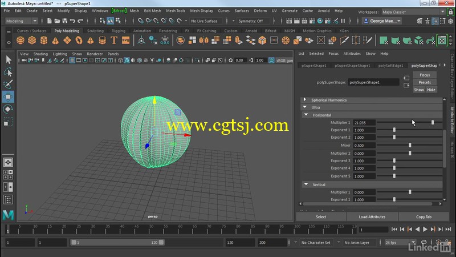Open the Deform menu
The height and width of the screenshot is (257, 456).
[260, 10]
